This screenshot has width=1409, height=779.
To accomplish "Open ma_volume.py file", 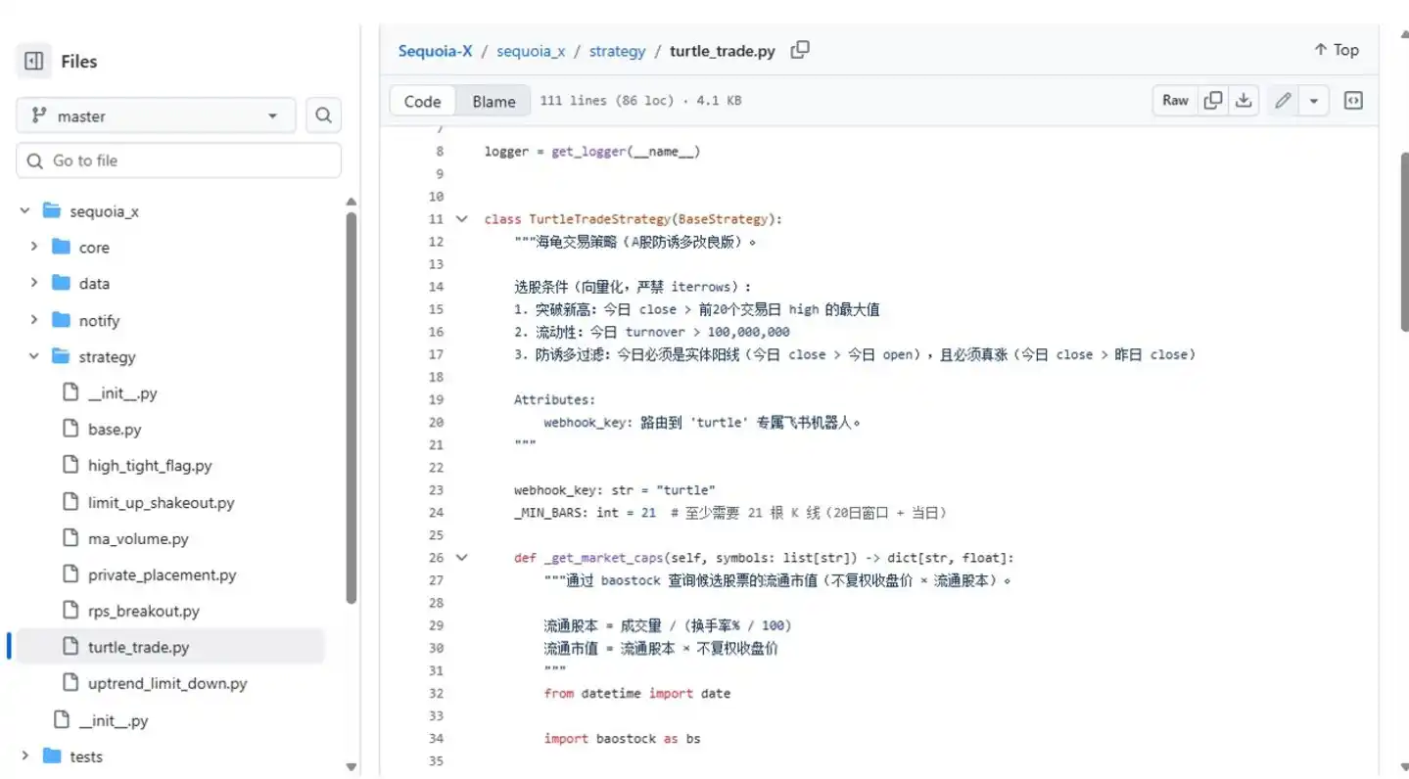I will pos(138,539).
